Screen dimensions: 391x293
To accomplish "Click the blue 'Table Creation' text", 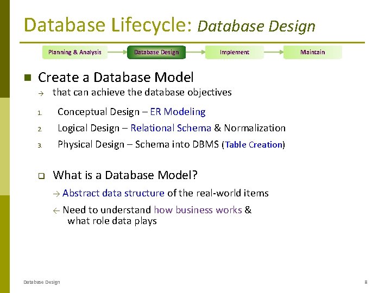I will pyautogui.click(x=254, y=145).
